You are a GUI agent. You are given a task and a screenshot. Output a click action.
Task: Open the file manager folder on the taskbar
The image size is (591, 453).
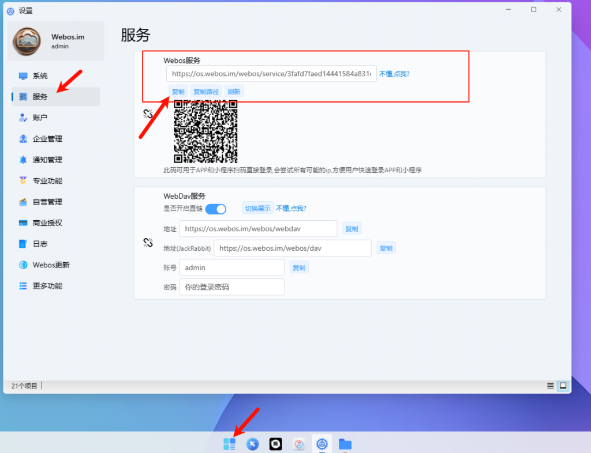tap(345, 444)
